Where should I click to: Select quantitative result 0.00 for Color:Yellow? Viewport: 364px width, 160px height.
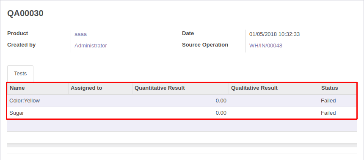[x=221, y=101]
